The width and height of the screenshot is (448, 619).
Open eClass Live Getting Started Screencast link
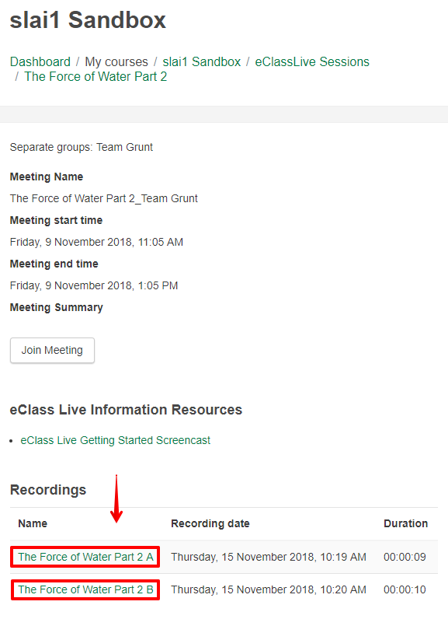115,440
